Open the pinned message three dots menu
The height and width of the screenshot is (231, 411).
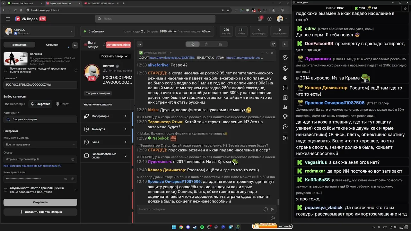pos(262,53)
